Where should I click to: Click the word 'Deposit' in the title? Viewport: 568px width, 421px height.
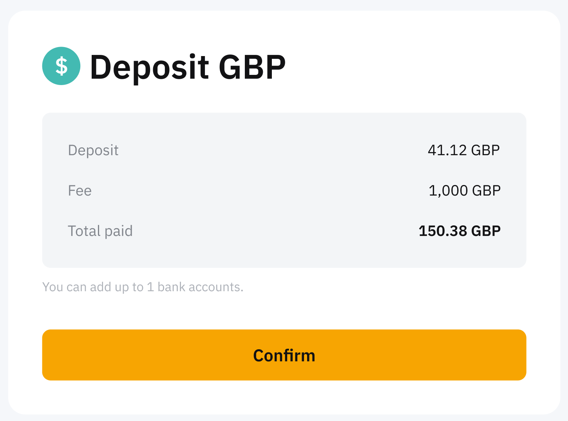coord(150,67)
